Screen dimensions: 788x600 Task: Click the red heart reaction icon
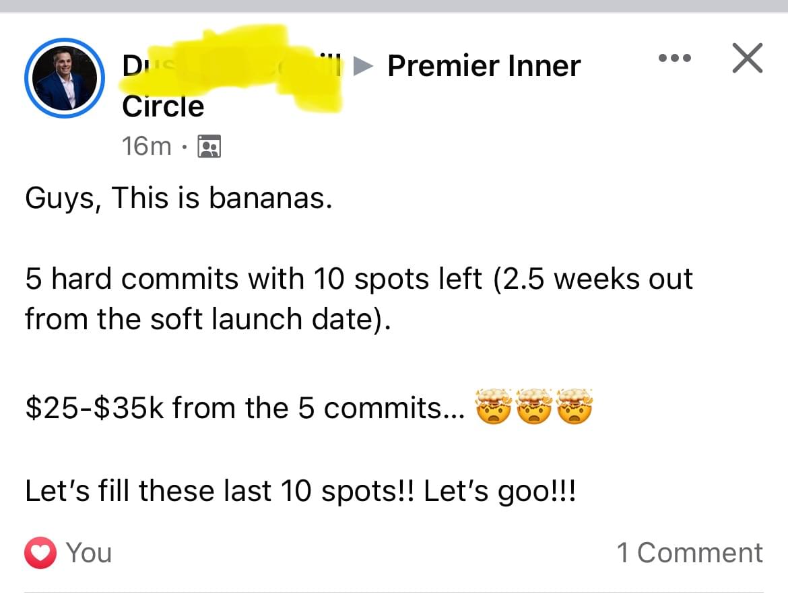[40, 553]
